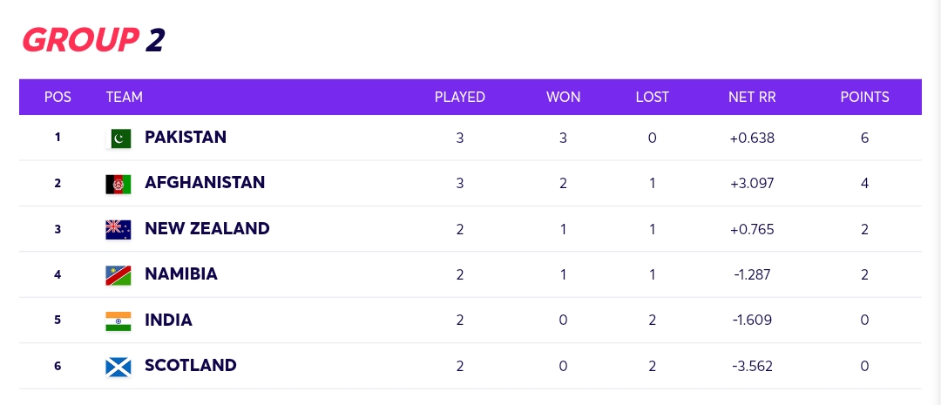Select the India flag icon
Screen dimensions: 941x405
point(118,321)
